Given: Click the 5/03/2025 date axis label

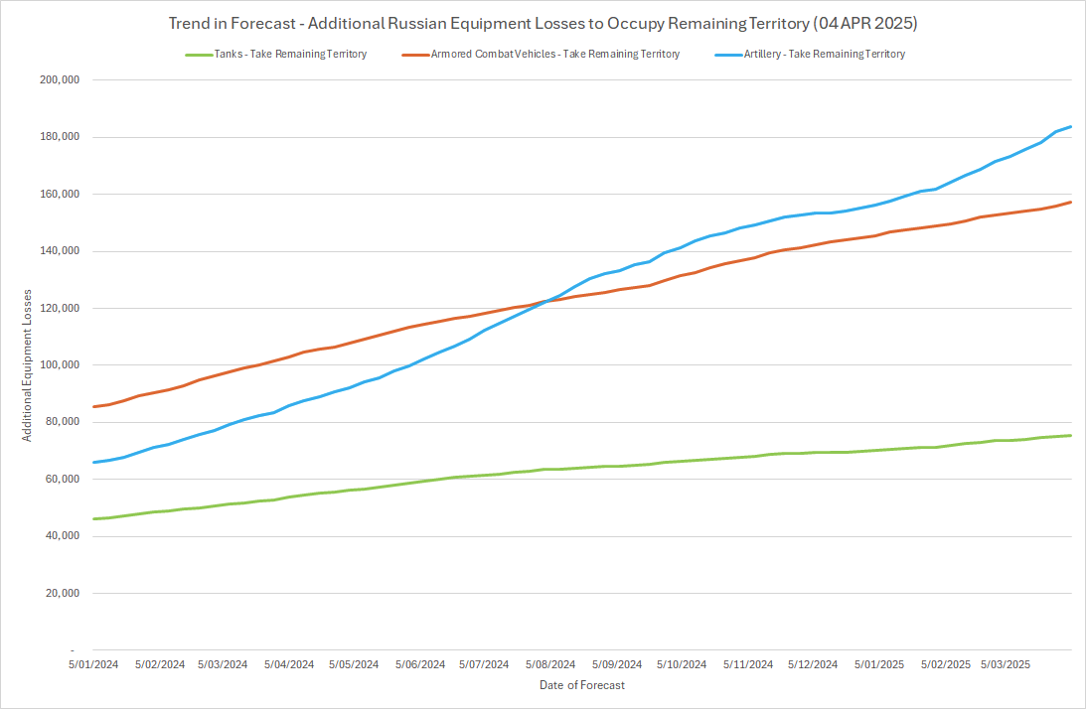Looking at the screenshot, I should (1006, 663).
